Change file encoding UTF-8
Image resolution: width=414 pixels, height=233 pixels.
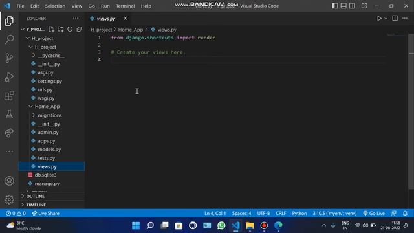(x=263, y=213)
